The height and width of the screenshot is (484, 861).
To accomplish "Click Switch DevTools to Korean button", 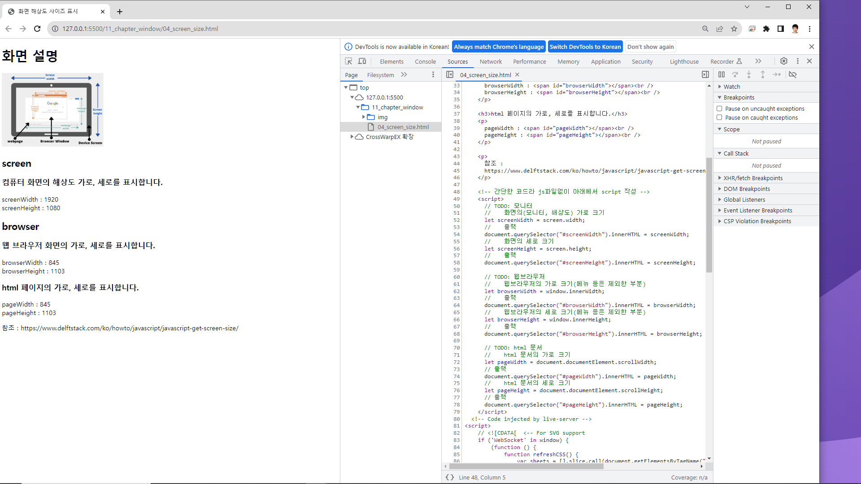I will (585, 47).
